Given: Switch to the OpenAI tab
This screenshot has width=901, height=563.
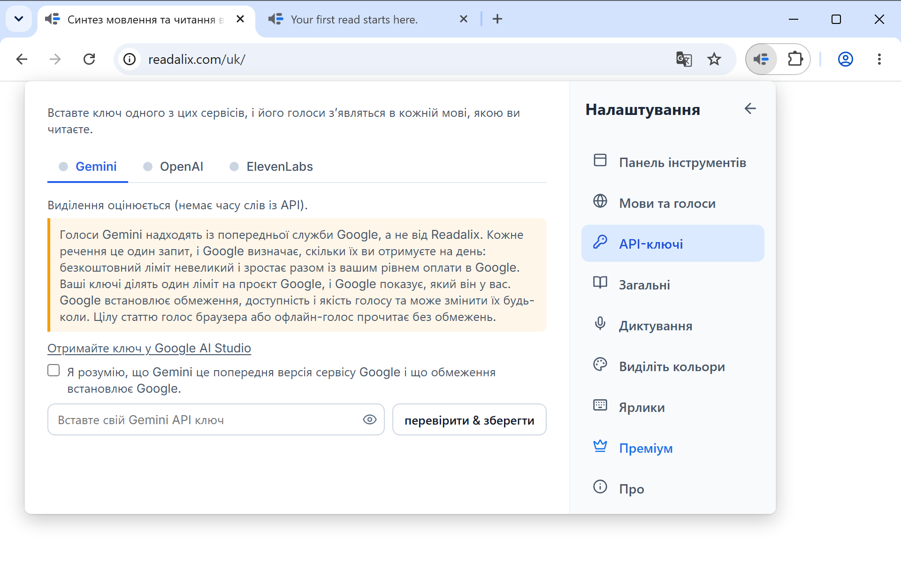Looking at the screenshot, I should [173, 167].
